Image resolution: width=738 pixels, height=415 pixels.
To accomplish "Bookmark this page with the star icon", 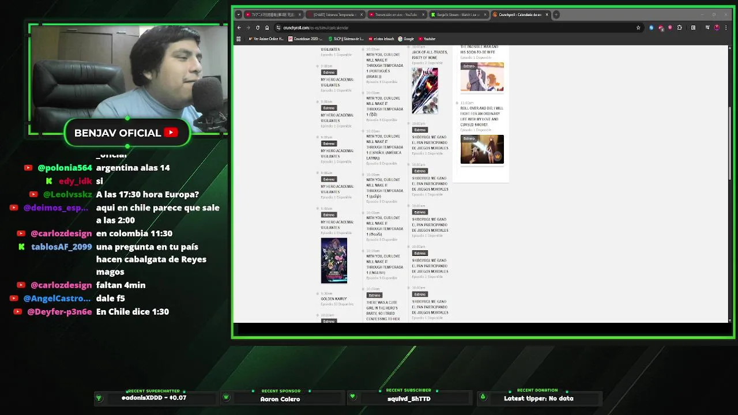I will pyautogui.click(x=638, y=28).
